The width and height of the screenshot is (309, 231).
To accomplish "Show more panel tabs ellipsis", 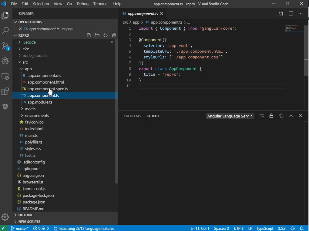I will 167,116.
